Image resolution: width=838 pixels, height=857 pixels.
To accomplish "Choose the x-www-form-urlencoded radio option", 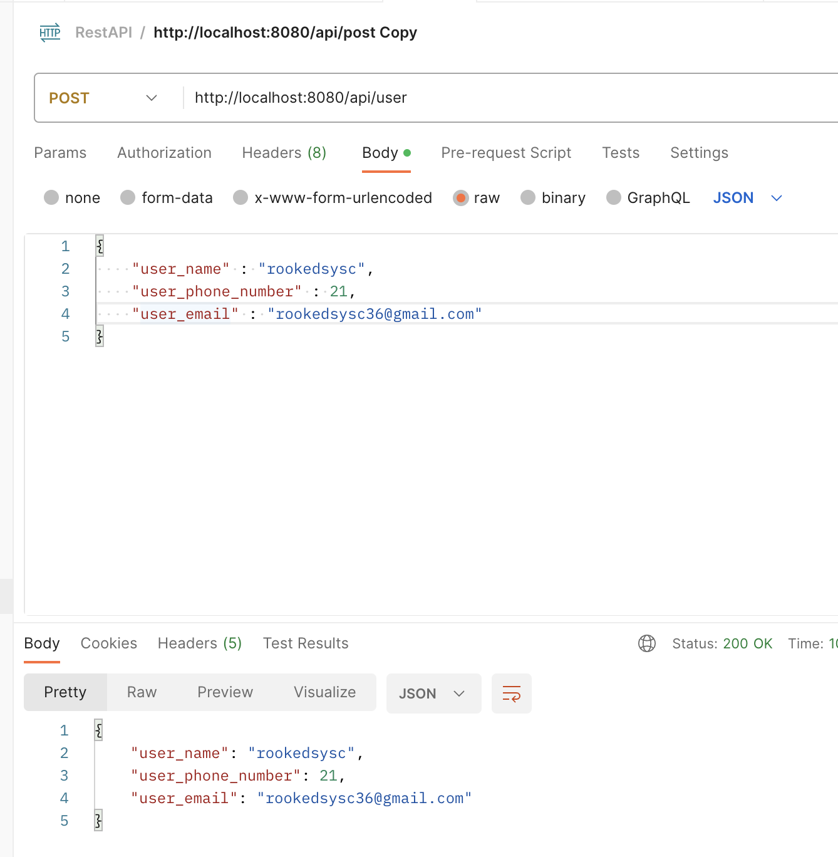I will tap(241, 198).
